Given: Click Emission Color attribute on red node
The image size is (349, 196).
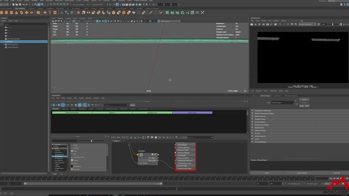Looking at the screenshot, I should pyautogui.click(x=183, y=150).
